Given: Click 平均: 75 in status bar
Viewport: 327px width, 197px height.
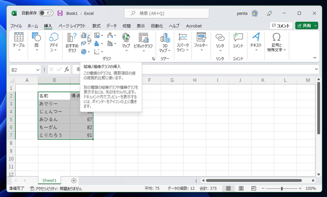Looking at the screenshot, I should point(152,188).
